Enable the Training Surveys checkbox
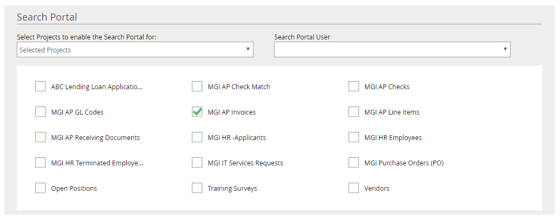This screenshot has height=220, width=560. pyautogui.click(x=197, y=188)
